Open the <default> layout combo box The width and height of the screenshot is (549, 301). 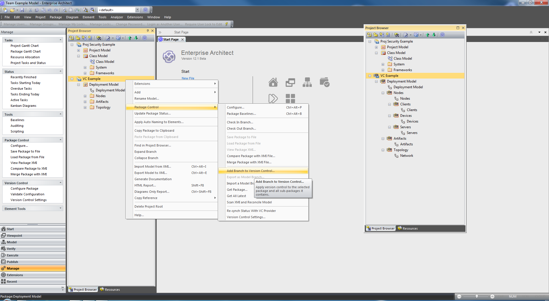[137, 10]
